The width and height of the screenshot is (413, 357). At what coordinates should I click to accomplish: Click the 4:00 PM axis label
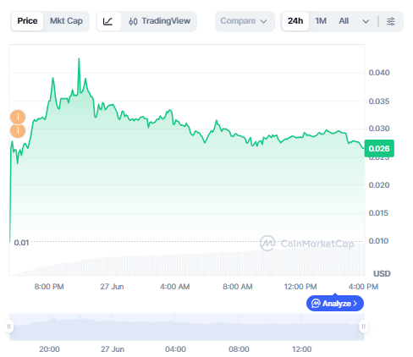click(363, 287)
